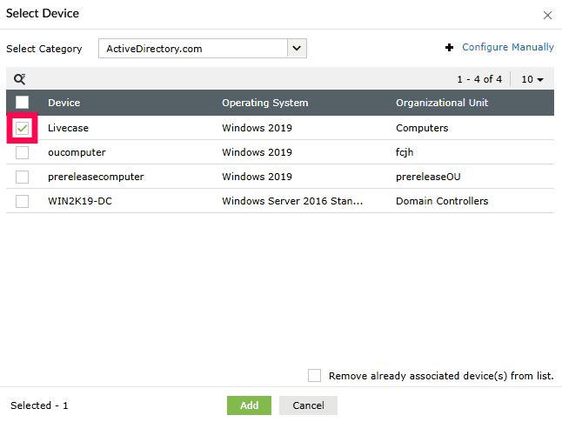Click the Add button
This screenshot has width=562, height=422.
pyautogui.click(x=249, y=405)
